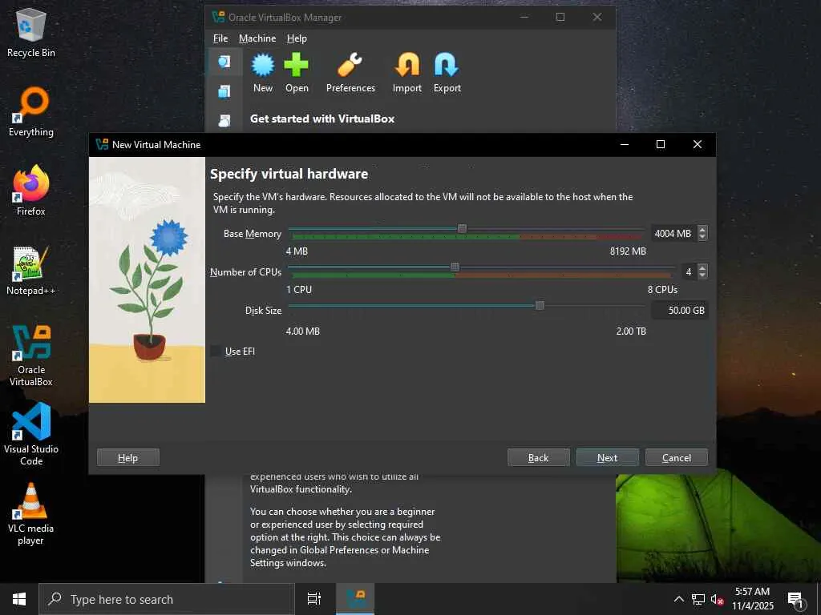Viewport: 821px width, 615px height.
Task: Click the Help button in the wizard
Action: point(127,457)
